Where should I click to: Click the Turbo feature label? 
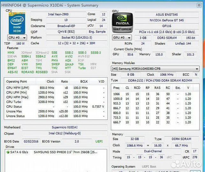(82, 68)
